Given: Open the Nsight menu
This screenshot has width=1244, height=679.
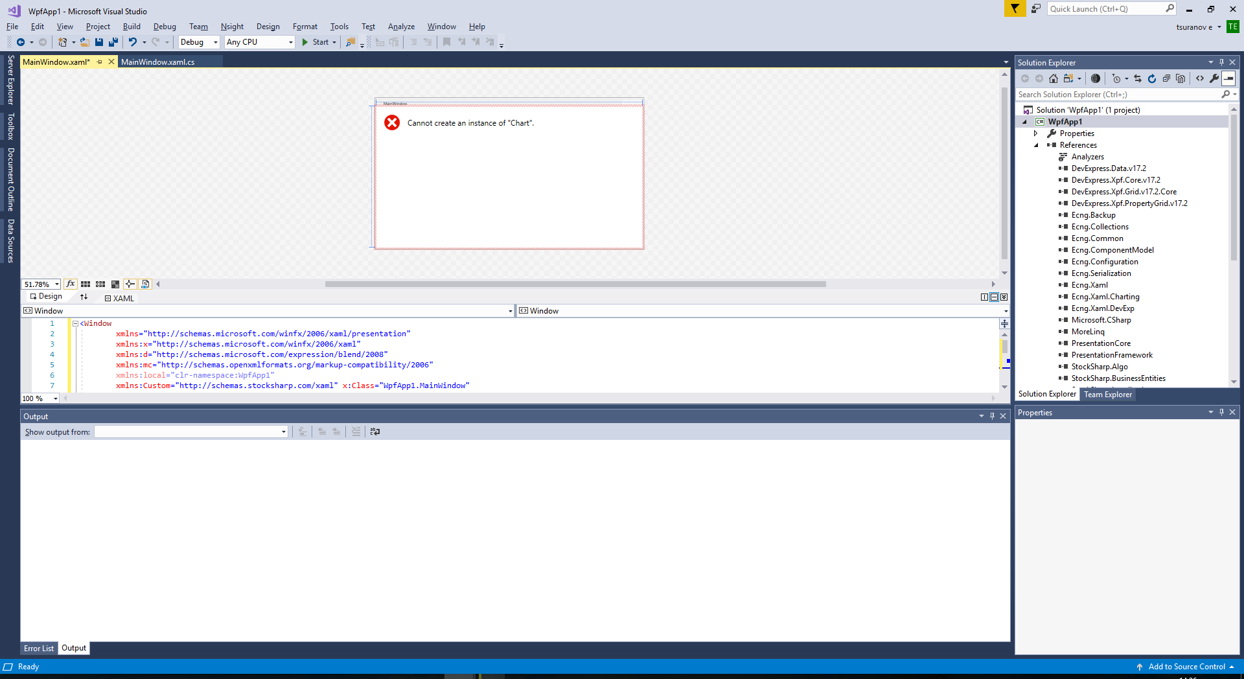Looking at the screenshot, I should pos(232,27).
